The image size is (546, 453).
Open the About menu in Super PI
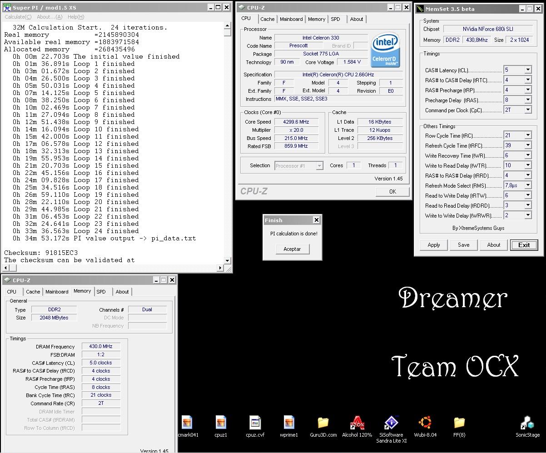[50, 17]
